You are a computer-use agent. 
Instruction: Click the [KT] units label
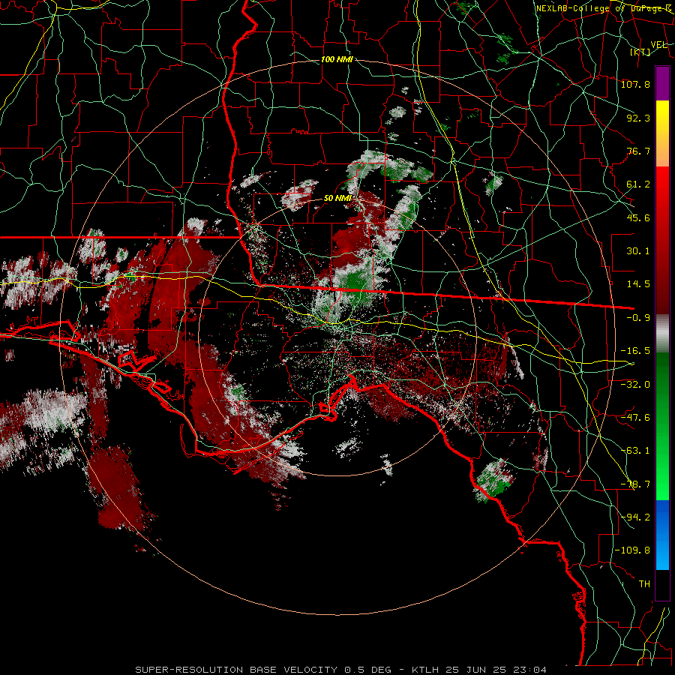point(640,52)
